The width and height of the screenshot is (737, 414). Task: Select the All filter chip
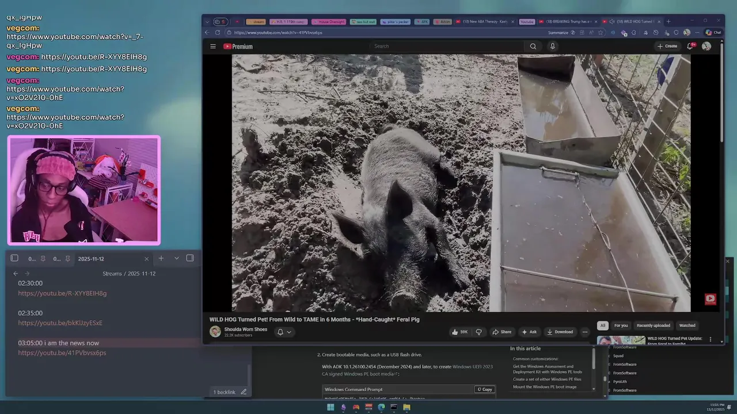point(603,325)
